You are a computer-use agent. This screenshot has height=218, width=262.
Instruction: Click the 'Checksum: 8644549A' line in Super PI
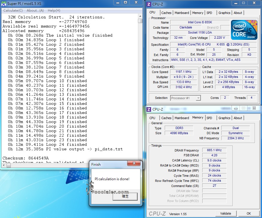click(x=26, y=158)
